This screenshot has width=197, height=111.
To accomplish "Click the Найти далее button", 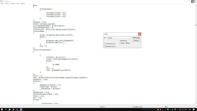I will pyautogui.click(x=136, y=38).
